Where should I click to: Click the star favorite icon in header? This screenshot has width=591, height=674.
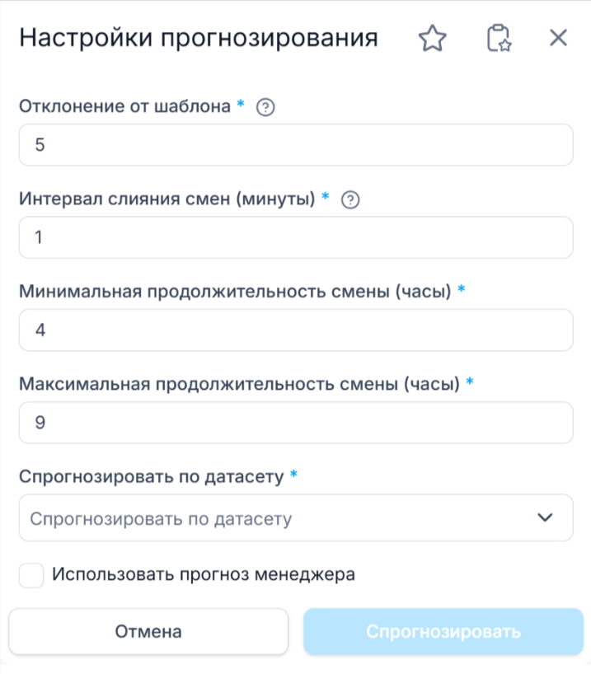tap(432, 39)
